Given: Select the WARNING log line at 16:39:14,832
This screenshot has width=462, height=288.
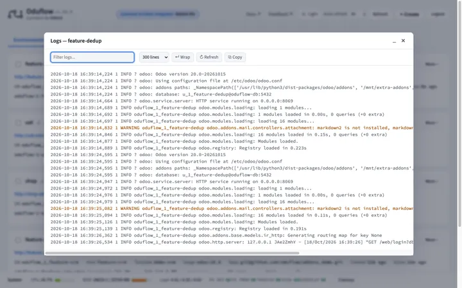Looking at the screenshot, I should click(232, 128).
